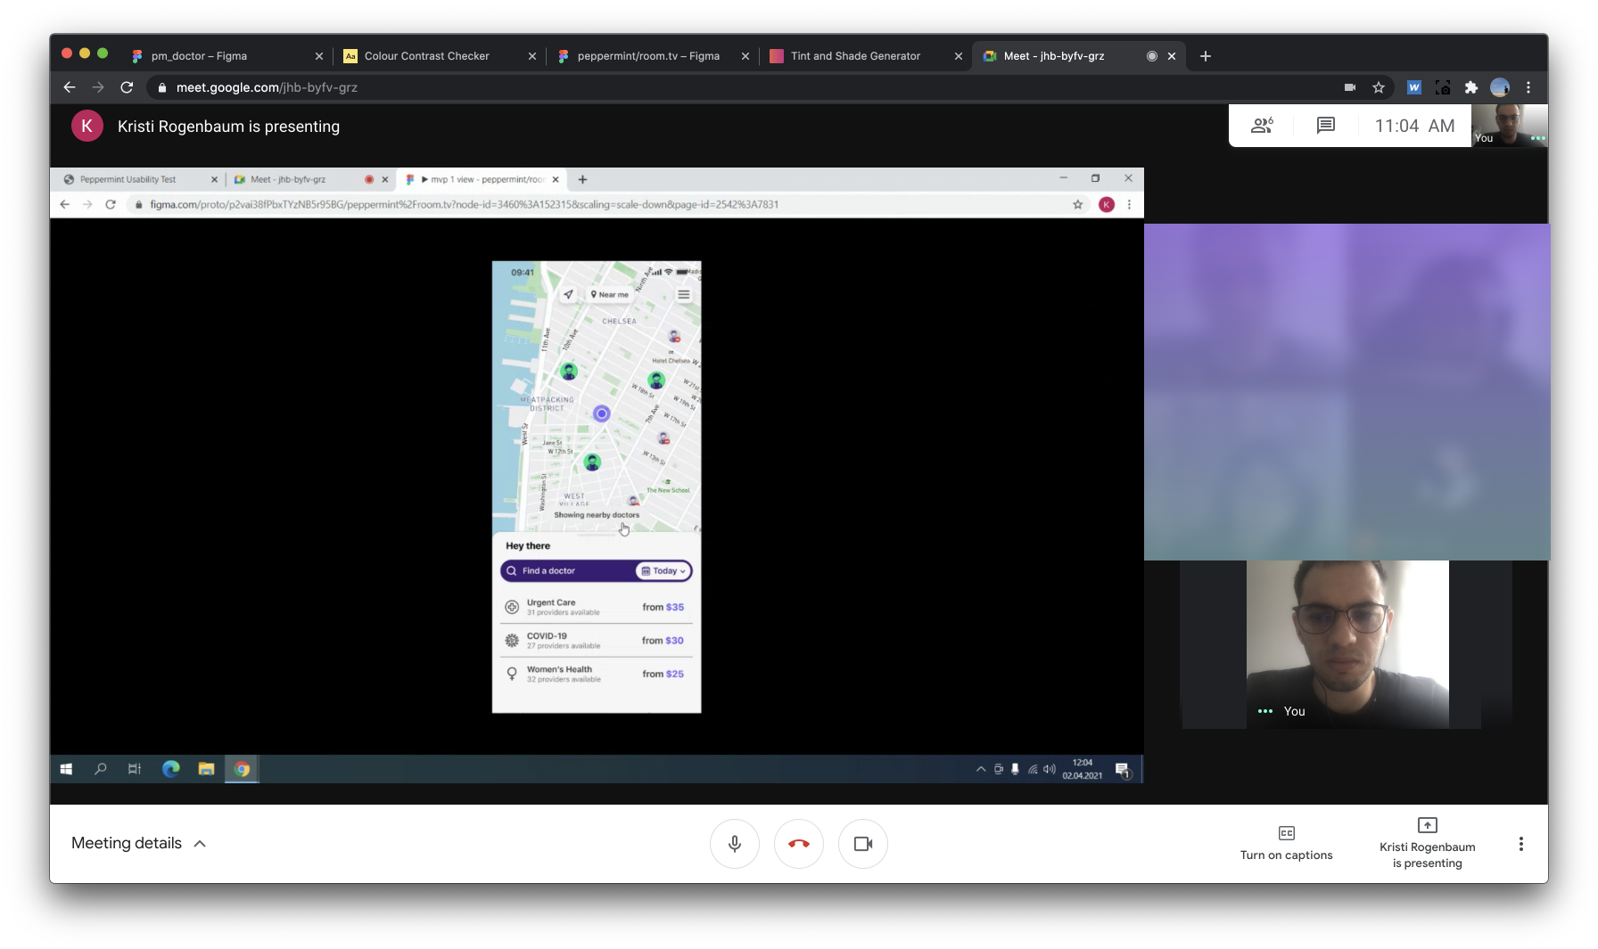The height and width of the screenshot is (949, 1598).
Task: Click the Kristi Rogenbaum is presenting button
Action: (x=1427, y=843)
